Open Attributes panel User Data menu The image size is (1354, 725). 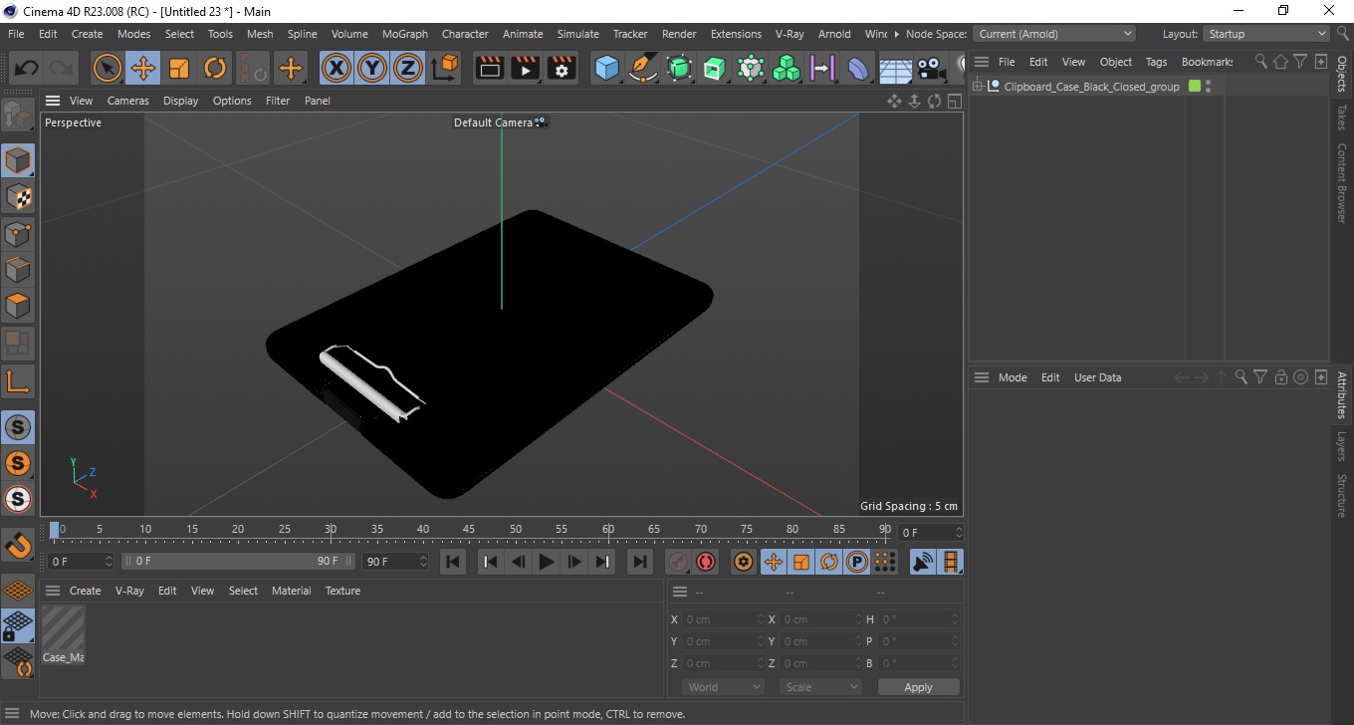pyautogui.click(x=1097, y=377)
